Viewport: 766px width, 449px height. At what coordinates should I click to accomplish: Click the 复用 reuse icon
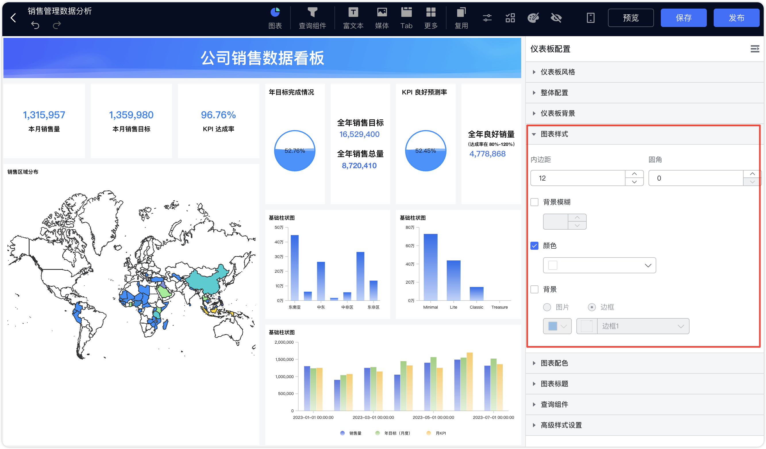tap(461, 18)
